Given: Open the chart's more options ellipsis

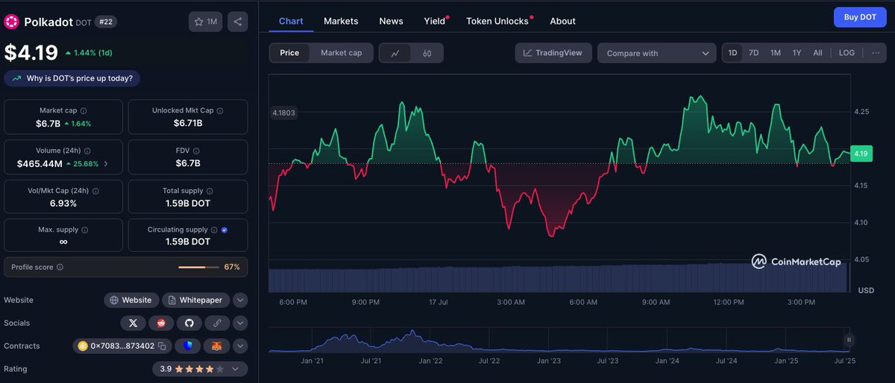Looking at the screenshot, I should pyautogui.click(x=875, y=53).
